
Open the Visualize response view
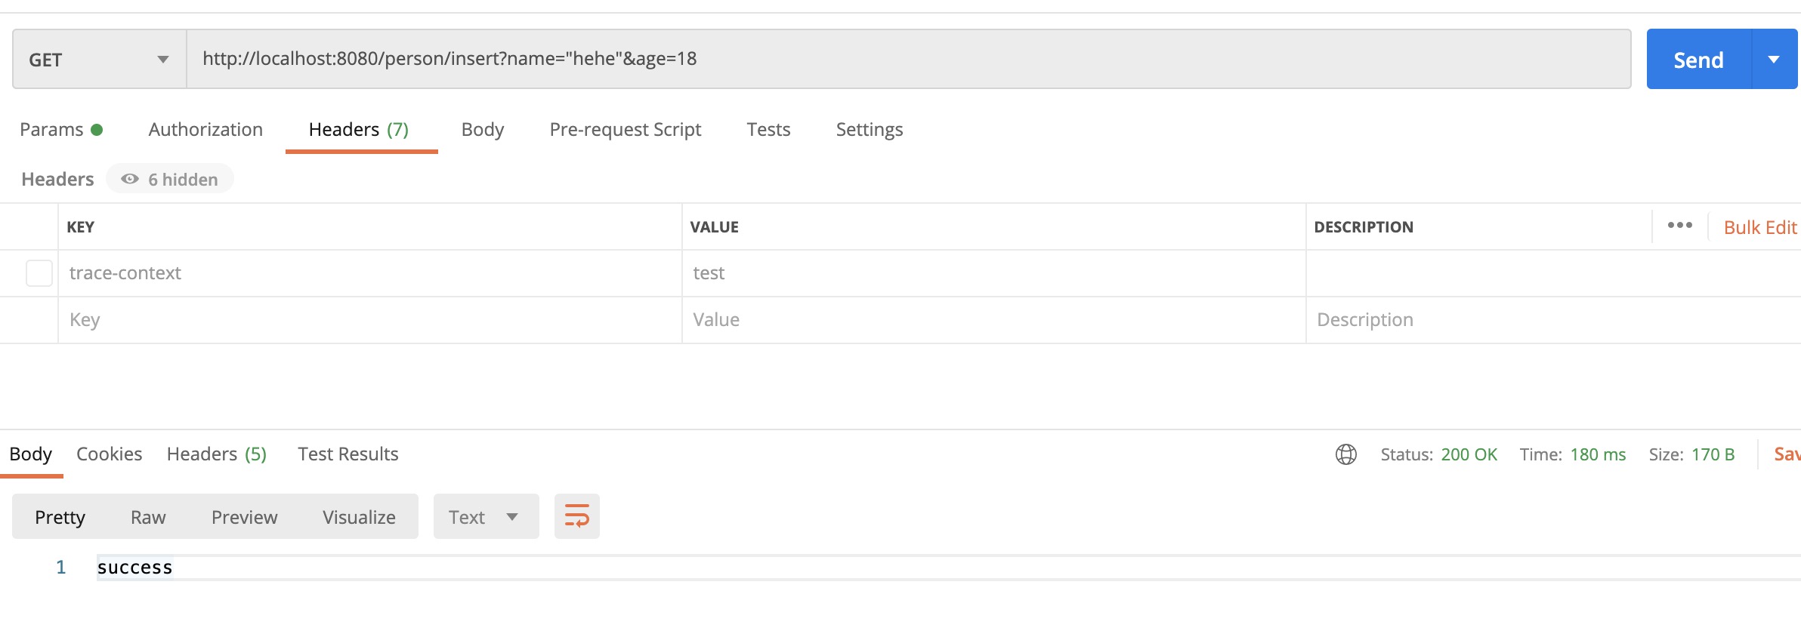[x=359, y=517]
